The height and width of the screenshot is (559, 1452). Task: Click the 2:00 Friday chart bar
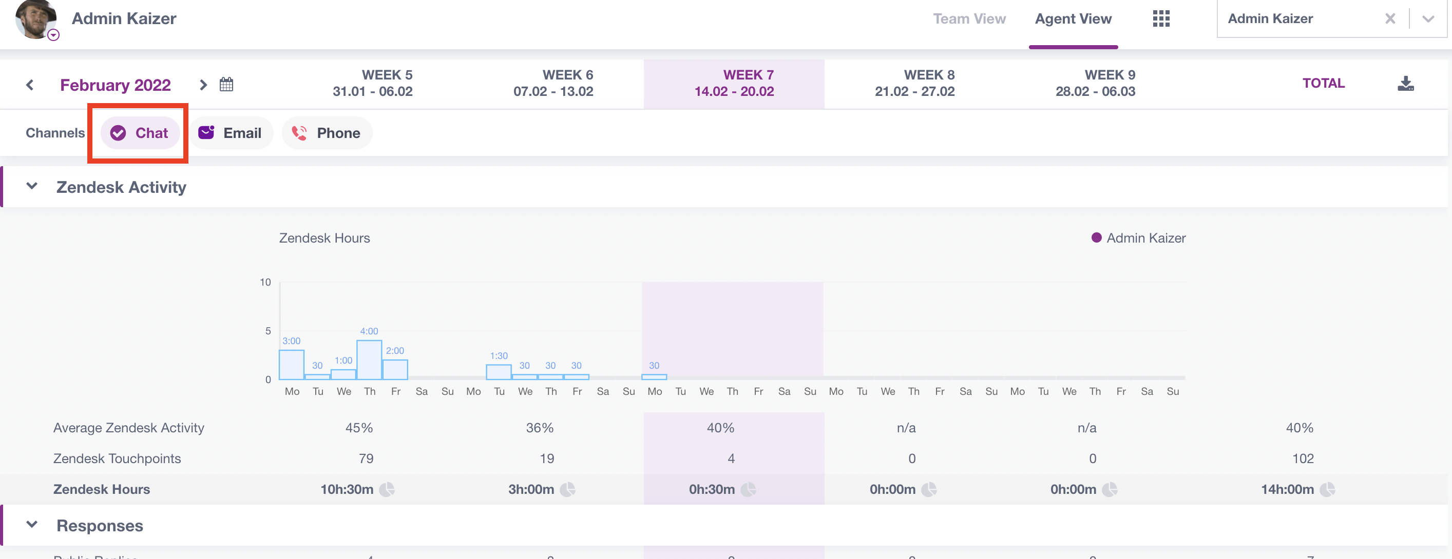[x=395, y=369]
